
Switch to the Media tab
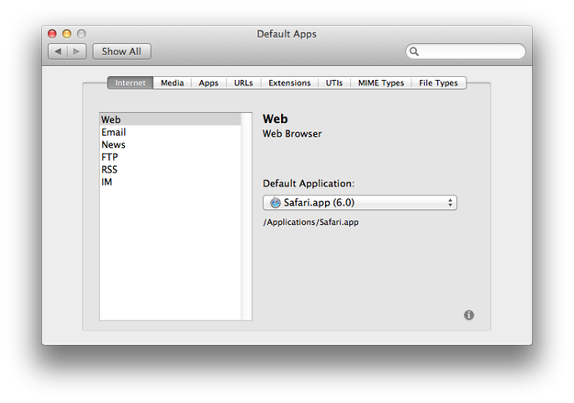tap(172, 83)
